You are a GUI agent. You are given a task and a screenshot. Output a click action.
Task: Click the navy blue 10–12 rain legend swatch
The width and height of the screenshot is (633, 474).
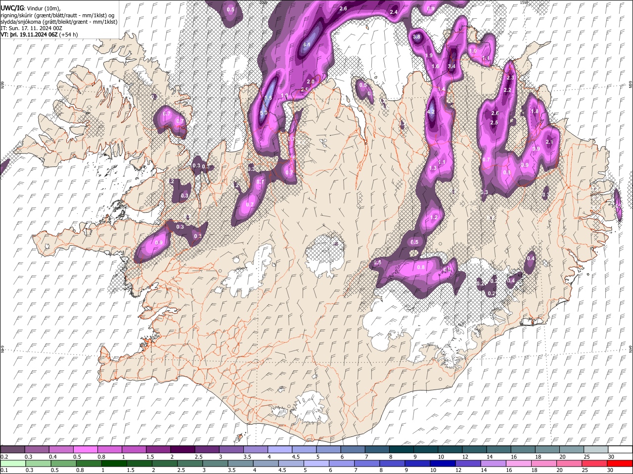[443, 463]
